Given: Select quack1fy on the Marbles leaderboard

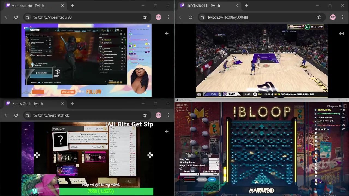Looking at the screenshot, I should point(323,129).
